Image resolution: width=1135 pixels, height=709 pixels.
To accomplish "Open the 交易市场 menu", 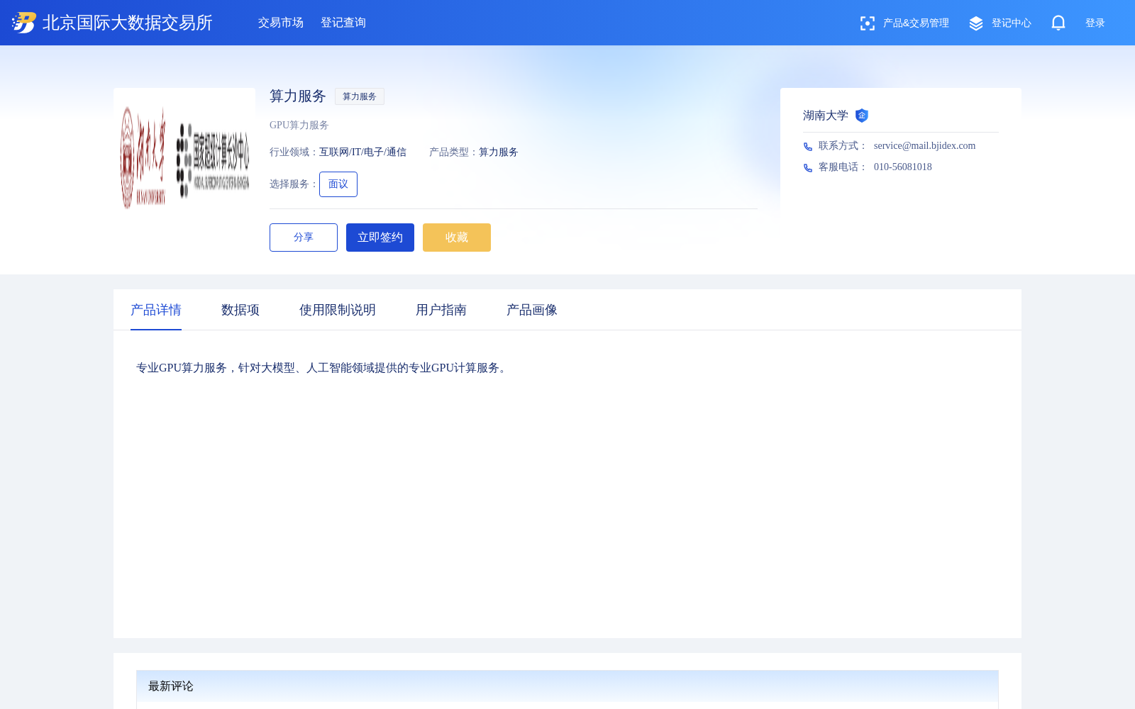I will (281, 23).
